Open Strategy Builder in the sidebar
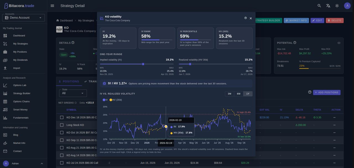Screen dimensions: 354x168 click(24, 93)
